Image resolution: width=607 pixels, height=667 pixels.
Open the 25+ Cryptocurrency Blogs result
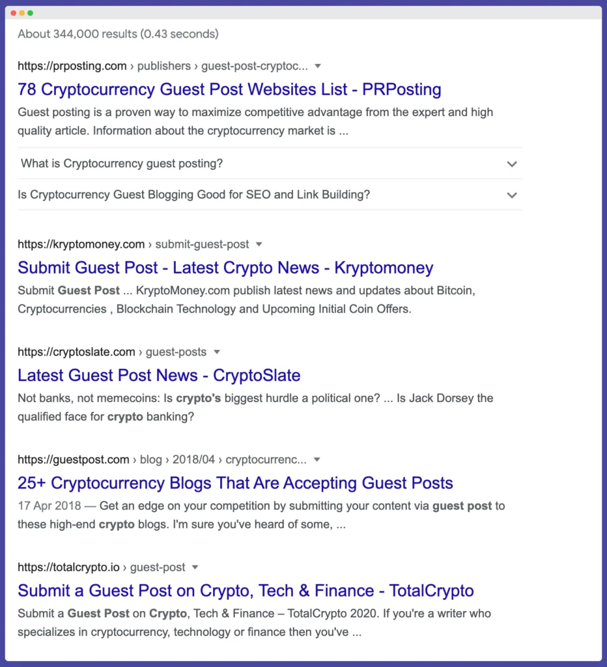pyautogui.click(x=235, y=483)
